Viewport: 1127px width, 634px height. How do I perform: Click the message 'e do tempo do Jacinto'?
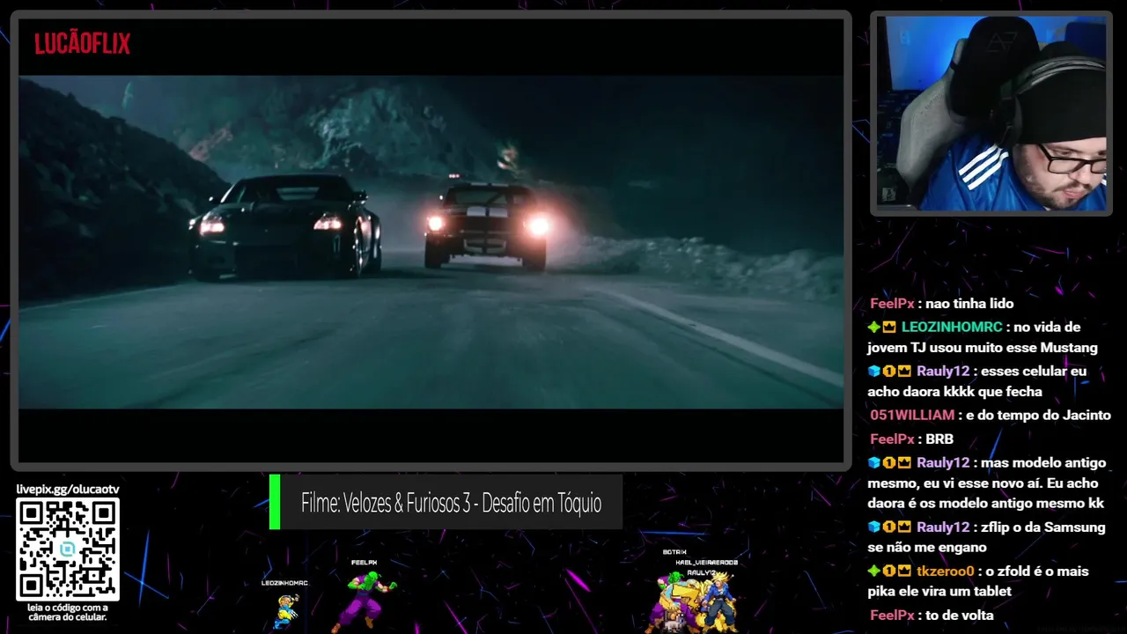click(1038, 415)
